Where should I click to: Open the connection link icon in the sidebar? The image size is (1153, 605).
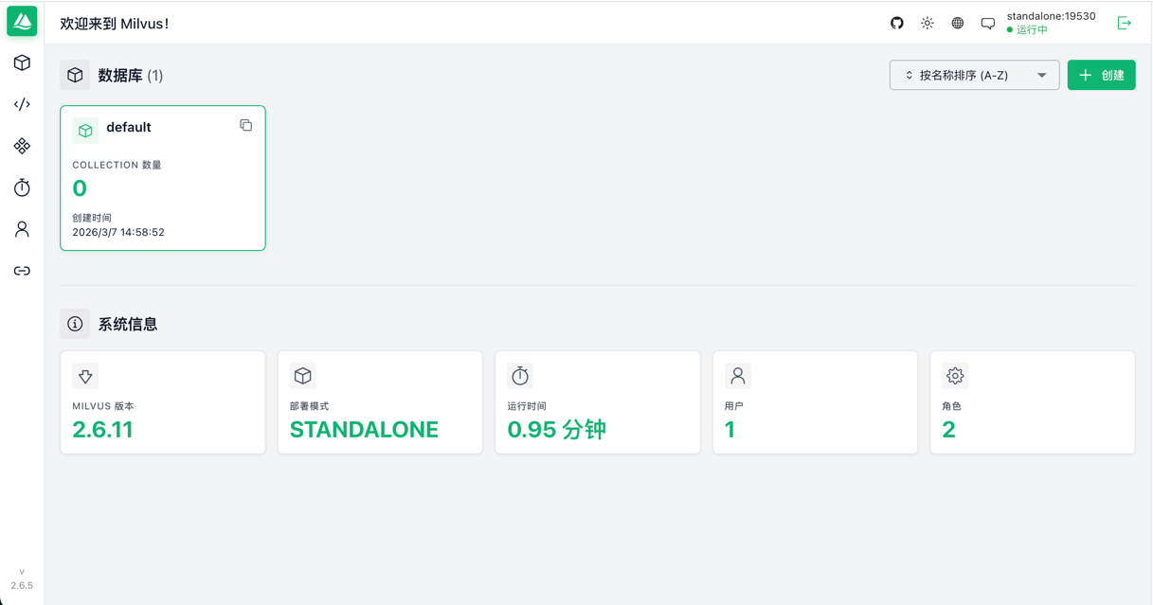pos(22,271)
